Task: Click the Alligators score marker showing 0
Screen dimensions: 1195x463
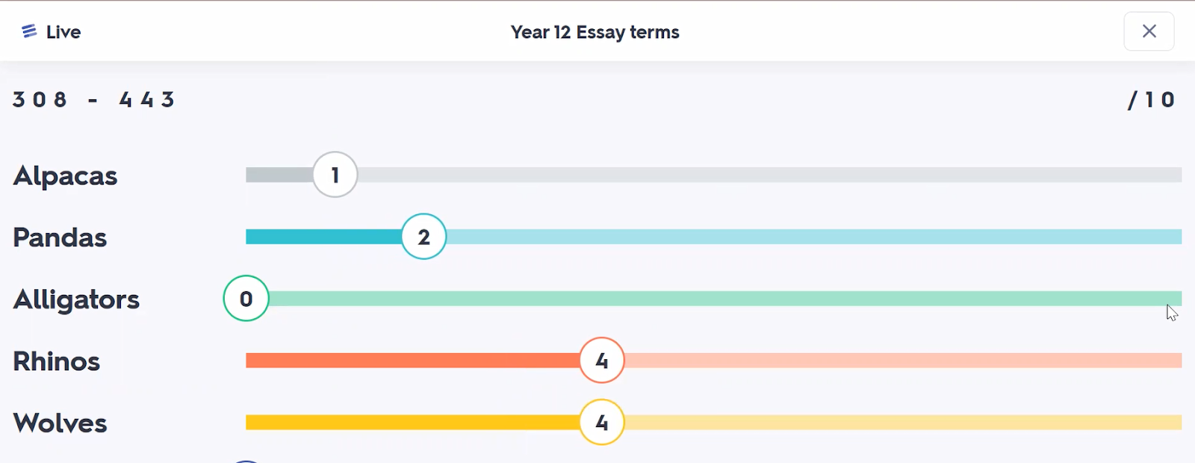Action: 246,299
